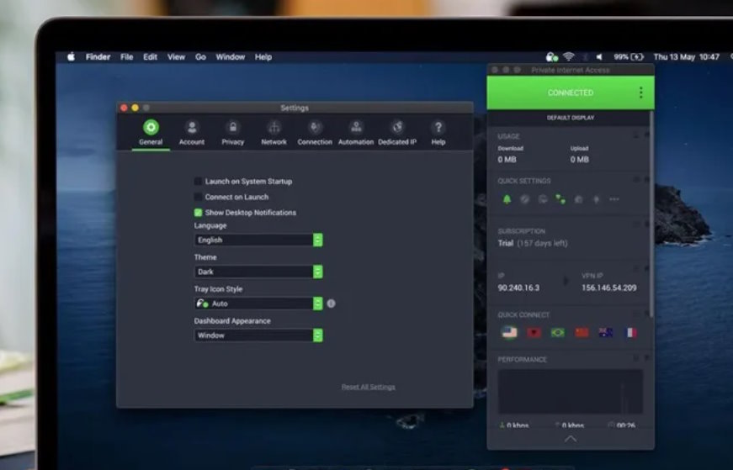Open the Language dropdown showing English
The width and height of the screenshot is (733, 470).
tap(258, 240)
